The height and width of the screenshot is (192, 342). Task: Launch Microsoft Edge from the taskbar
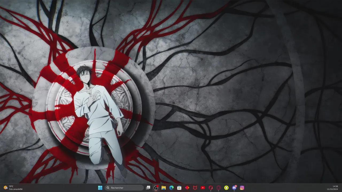pos(172,188)
